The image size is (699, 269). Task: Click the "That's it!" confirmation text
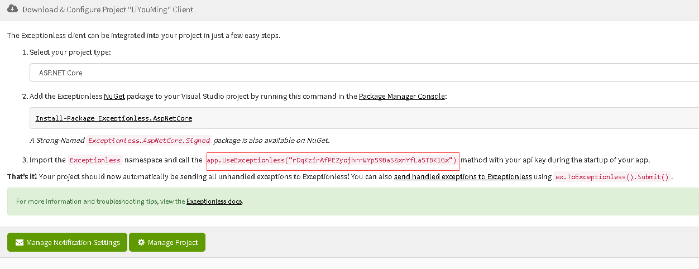point(22,176)
